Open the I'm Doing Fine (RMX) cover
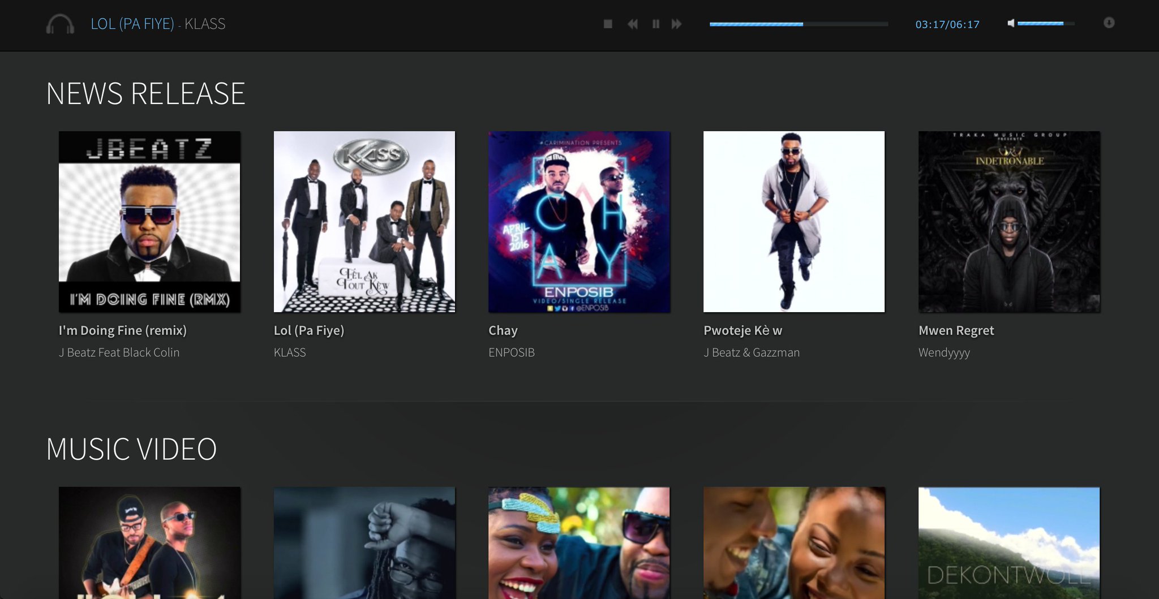Viewport: 1159px width, 599px height. 149,222
